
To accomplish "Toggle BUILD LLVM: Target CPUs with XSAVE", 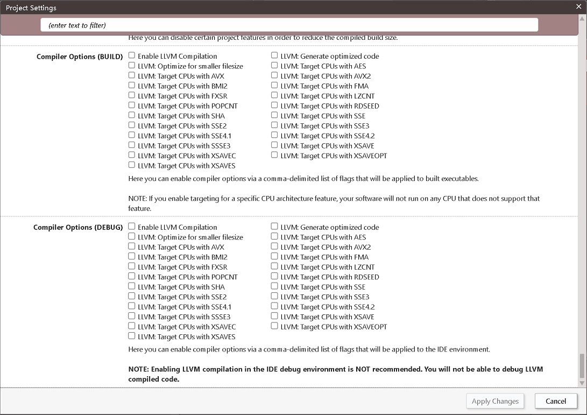I will (x=274, y=145).
